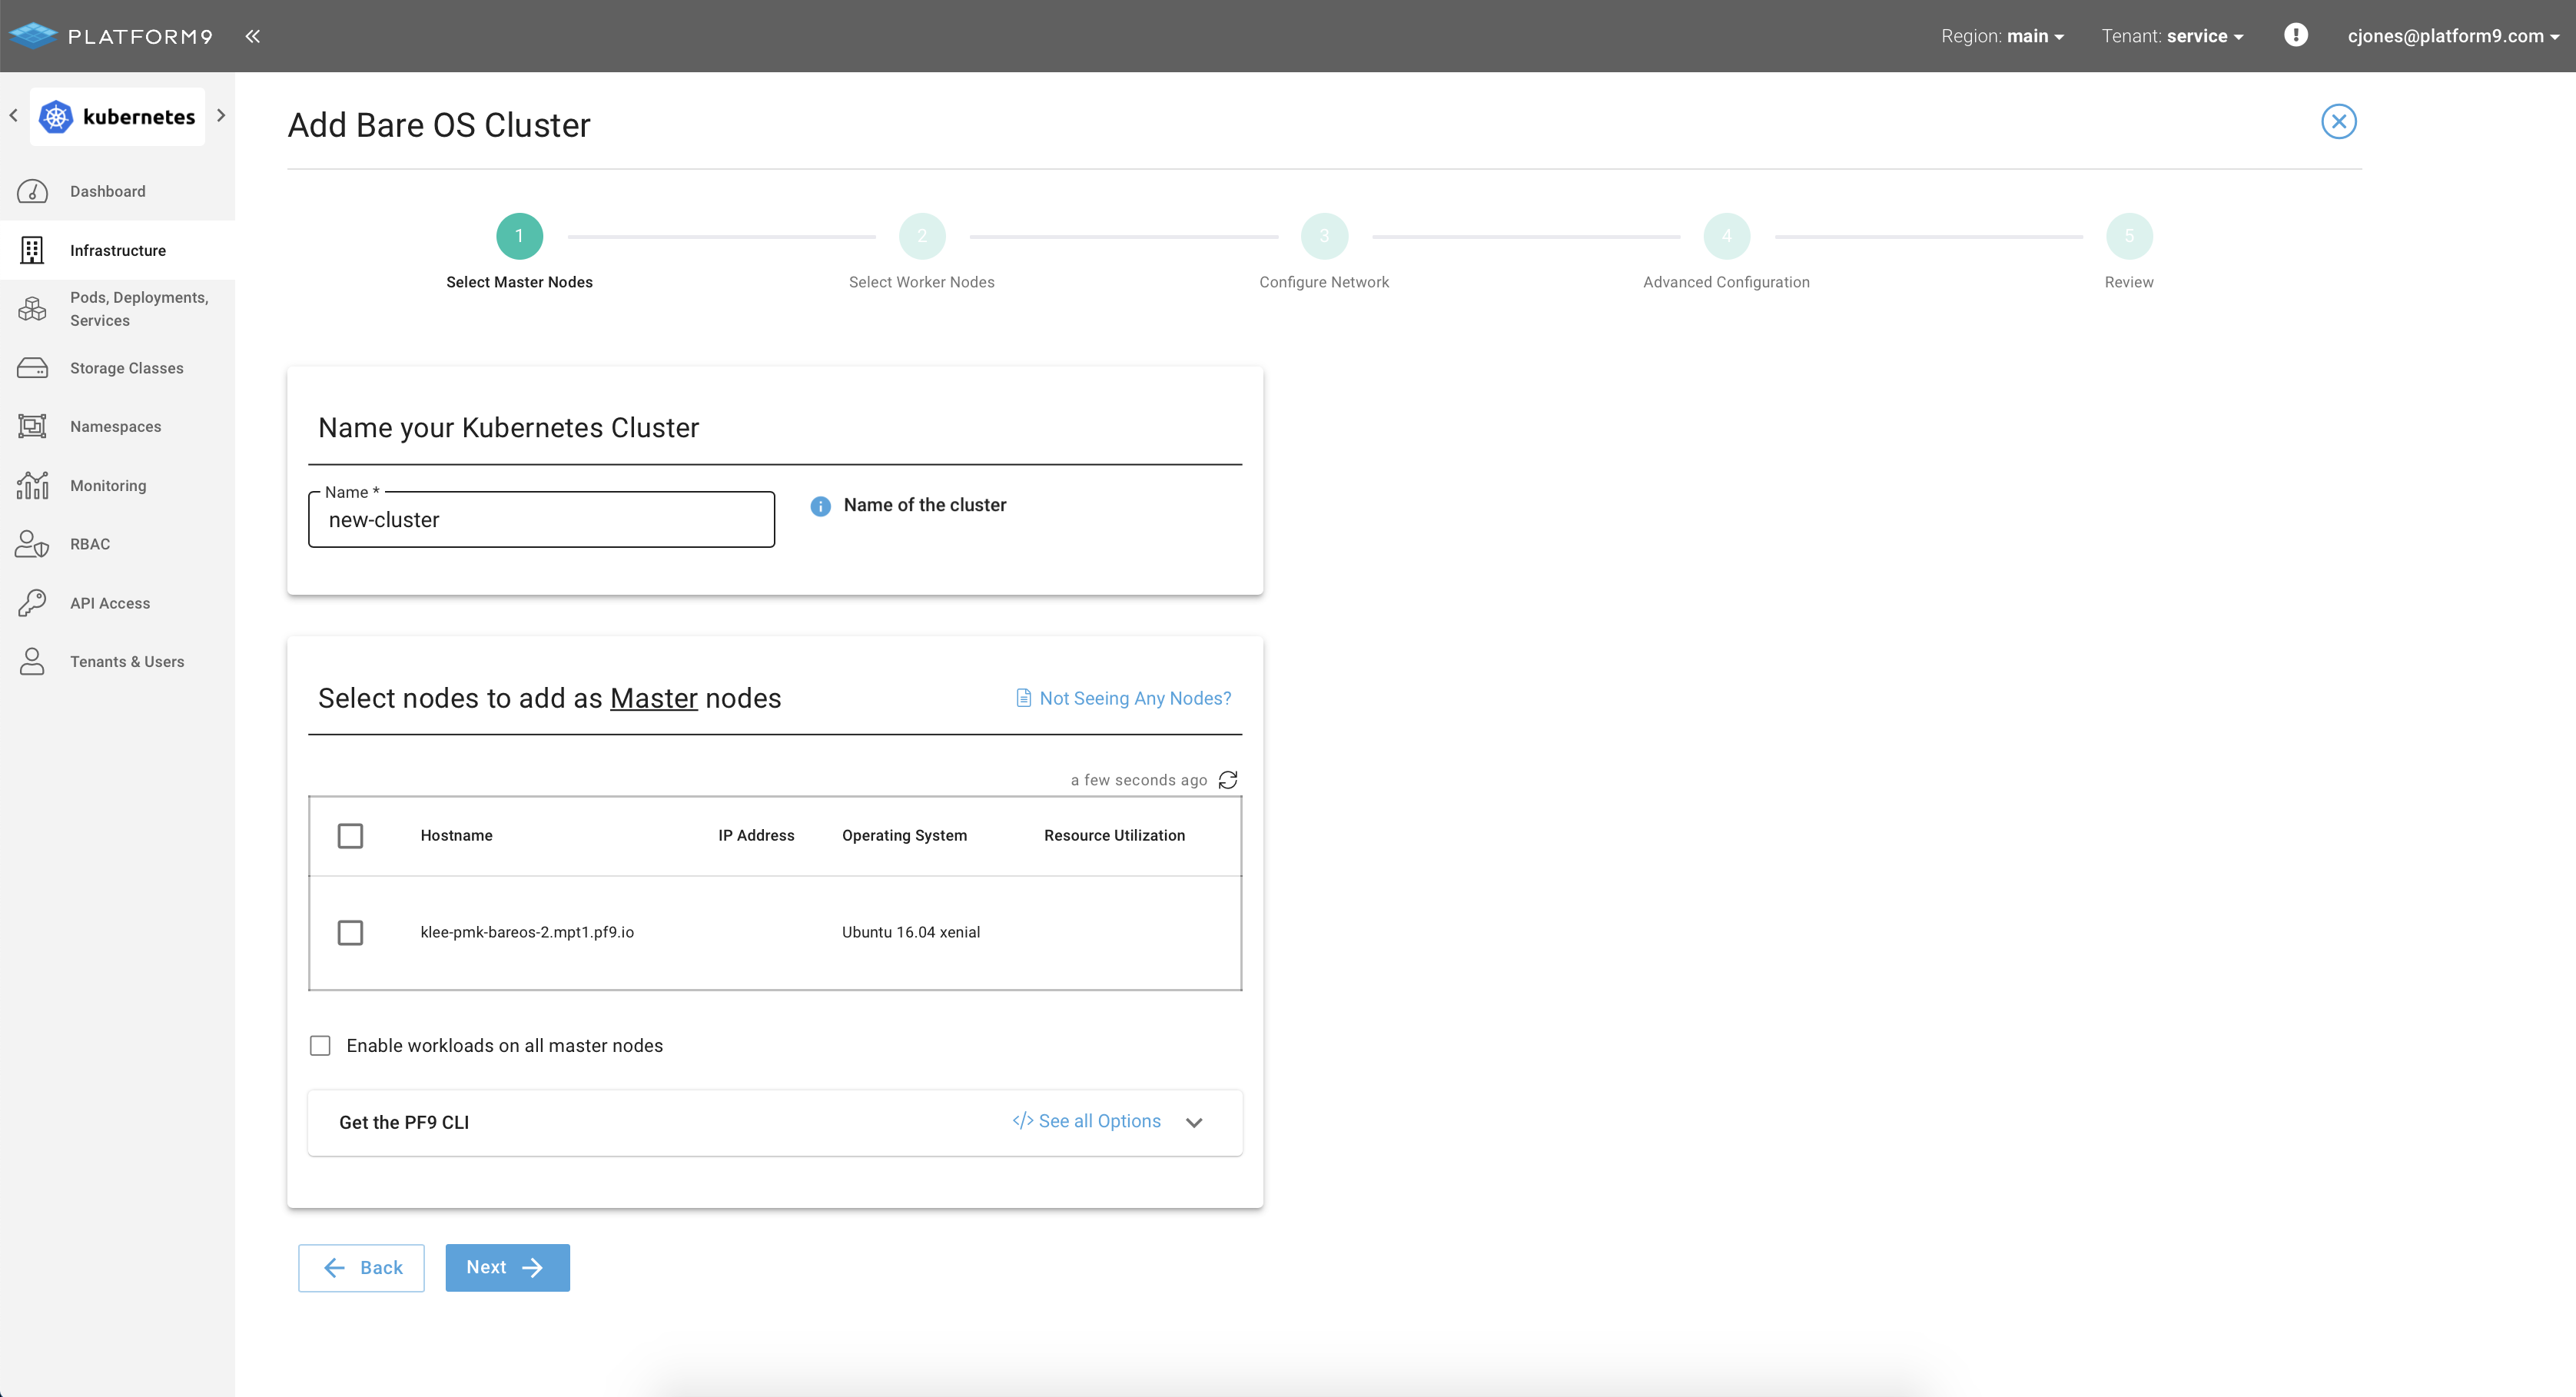Open the cjones@platform9.com user menu
Image resolution: width=2576 pixels, height=1397 pixels.
[x=2453, y=36]
